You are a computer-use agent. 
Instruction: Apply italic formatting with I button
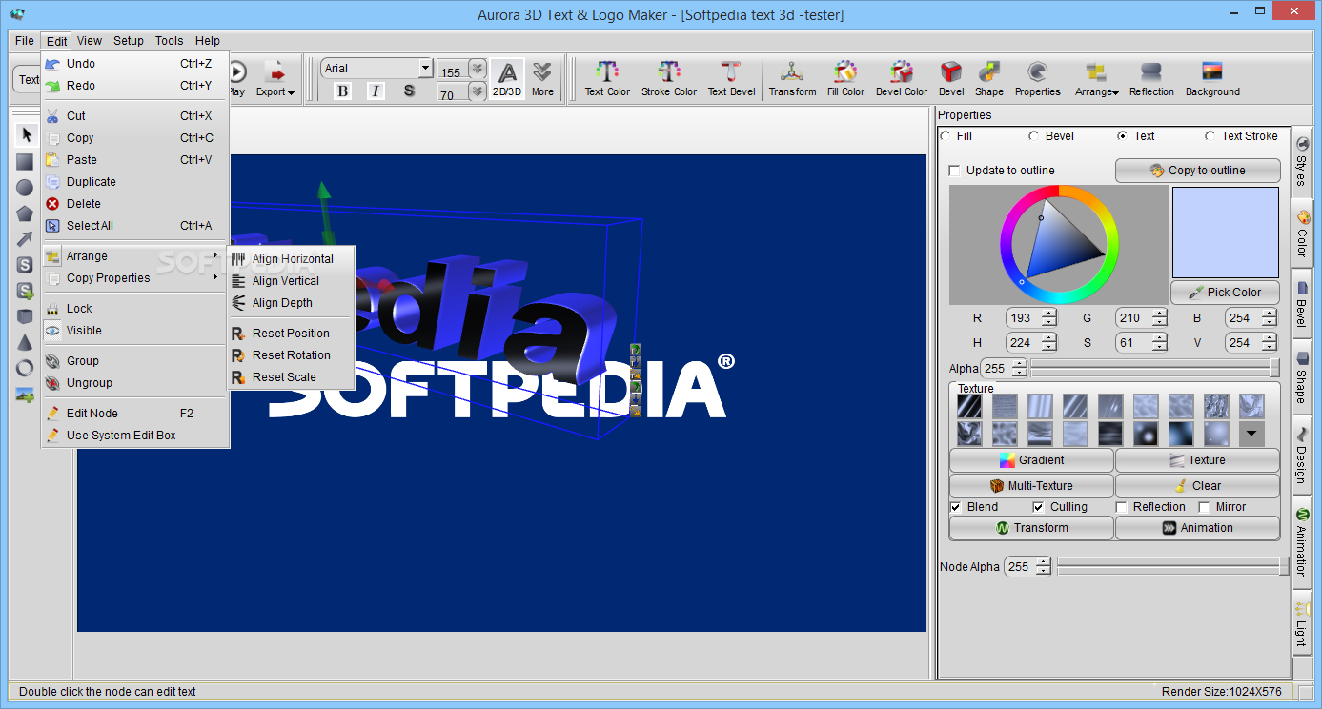point(376,91)
